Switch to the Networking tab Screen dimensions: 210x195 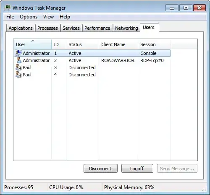126,28
